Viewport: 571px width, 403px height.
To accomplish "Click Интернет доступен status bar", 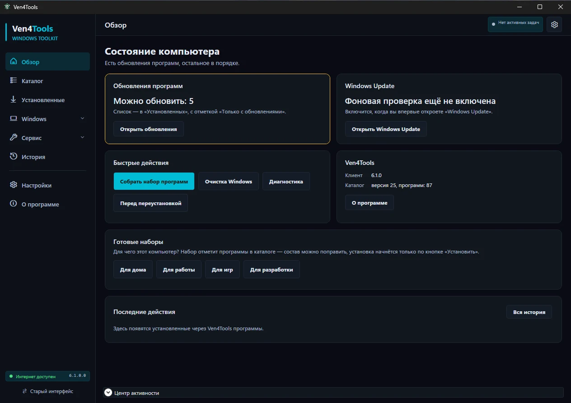I will (47, 376).
